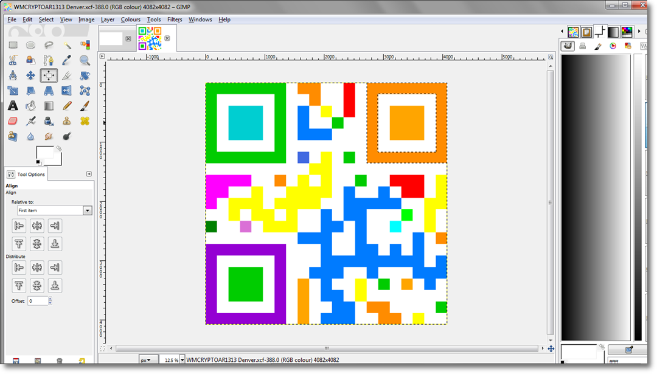657x374 pixels.
Task: Click the horizontal canvas scrollbar
Action: (327, 348)
